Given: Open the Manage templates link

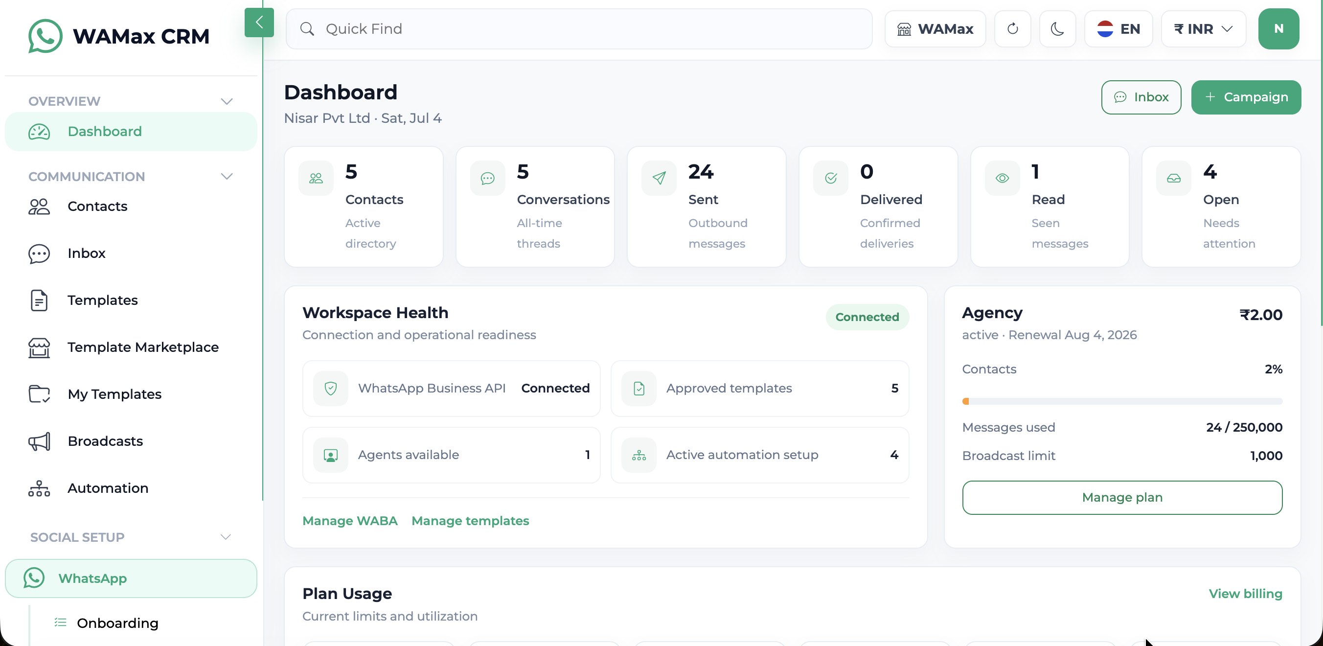Looking at the screenshot, I should [470, 521].
